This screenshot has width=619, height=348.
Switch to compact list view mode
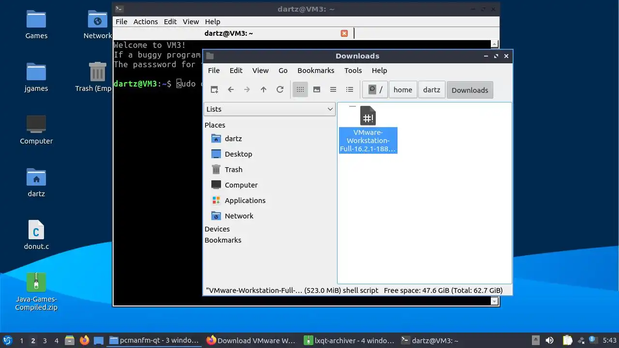pos(333,89)
